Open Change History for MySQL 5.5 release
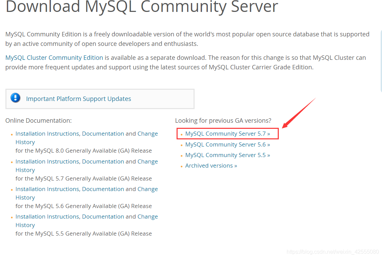 tap(148, 217)
